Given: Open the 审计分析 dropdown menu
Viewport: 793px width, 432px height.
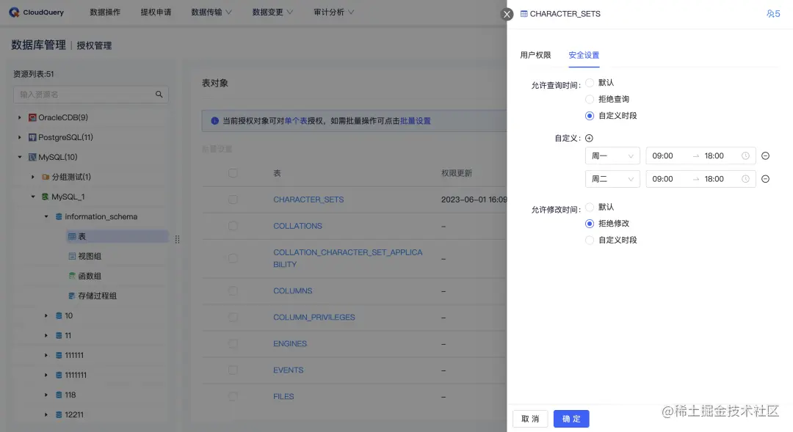Looking at the screenshot, I should [334, 12].
